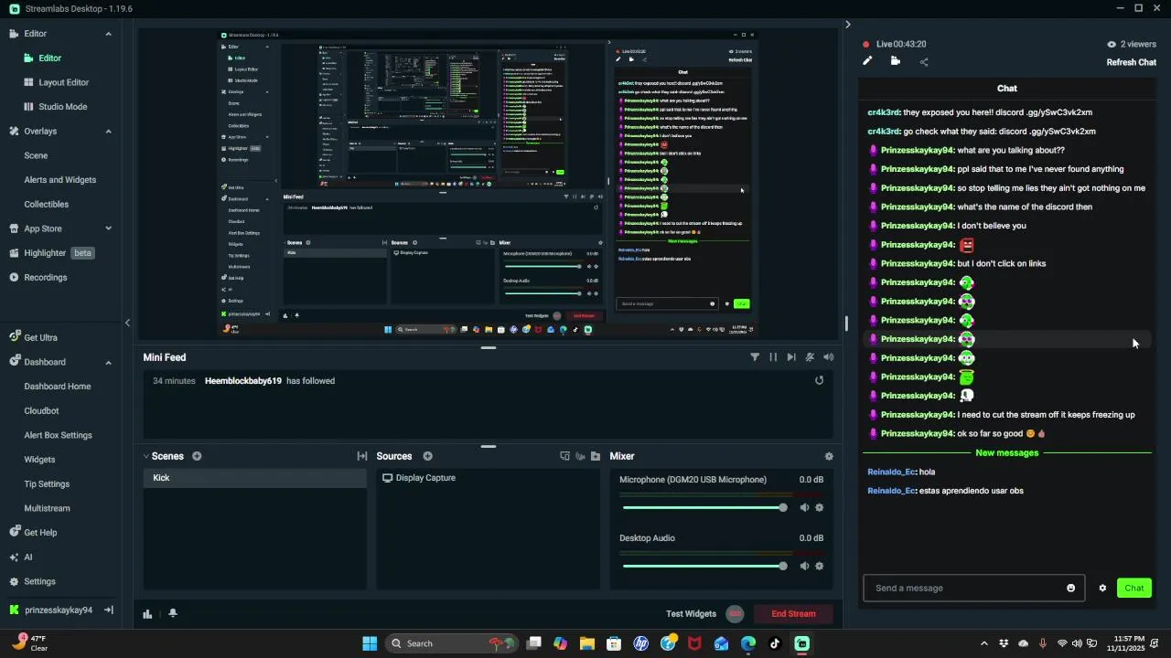Viewport: 1171px width, 658px height.
Task: Open source folder icon in Sources panel
Action: [x=596, y=456]
